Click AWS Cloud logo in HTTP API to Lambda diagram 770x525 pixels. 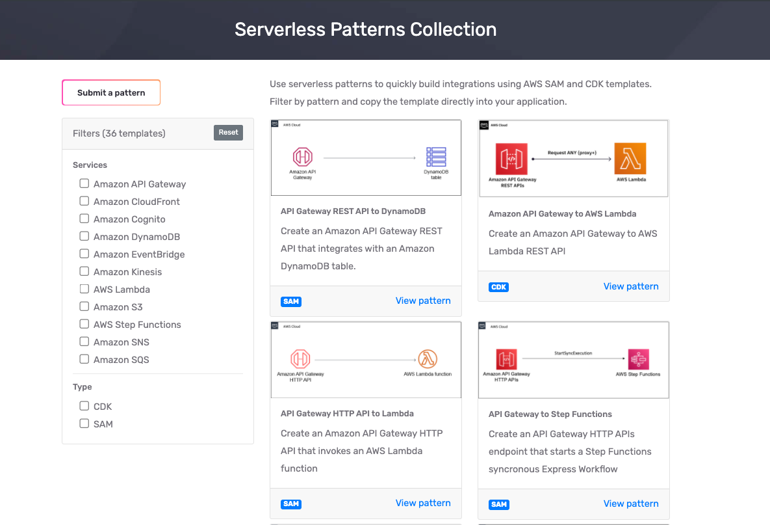[275, 325]
